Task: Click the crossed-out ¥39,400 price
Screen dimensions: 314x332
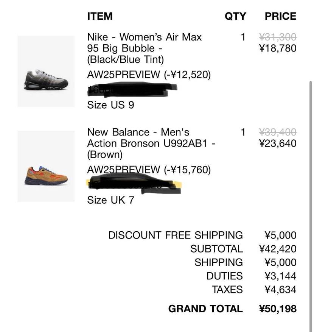Action: point(278,132)
